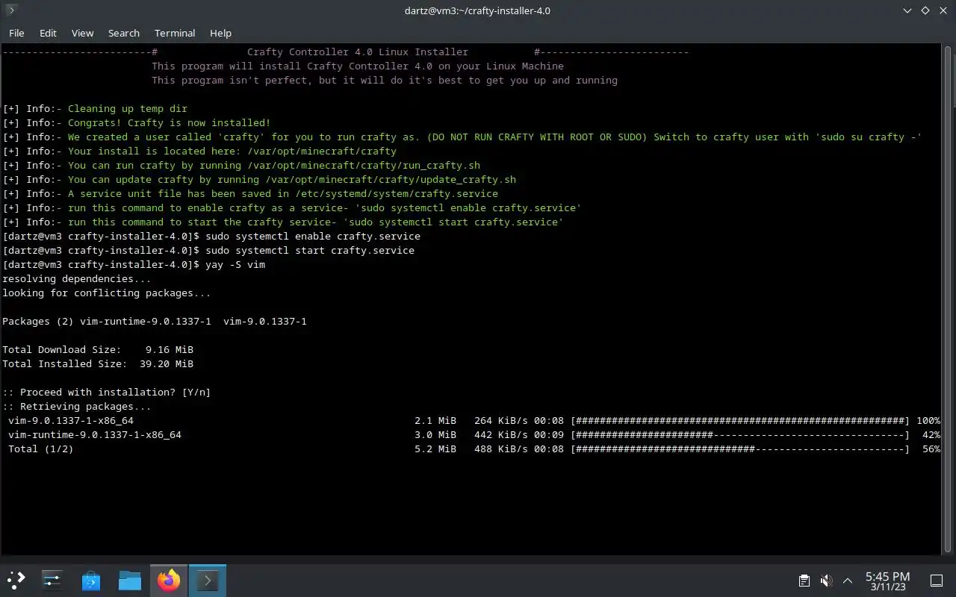Click the terminal's vertical scrollbar
This screenshot has height=597, width=956.
[949, 298]
